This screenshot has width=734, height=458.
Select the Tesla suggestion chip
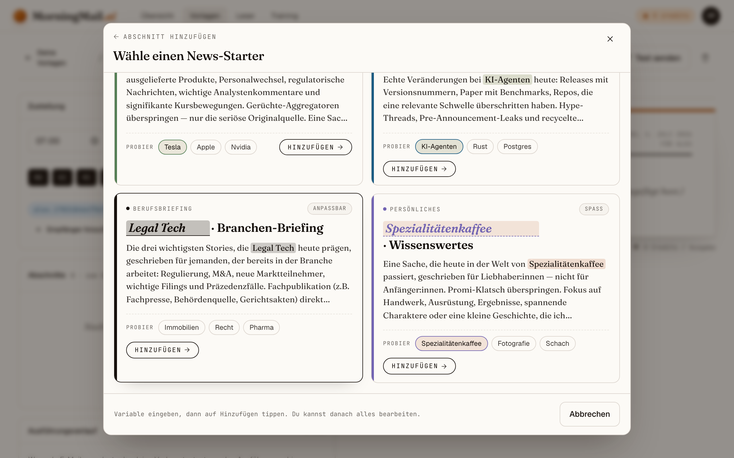(x=172, y=147)
